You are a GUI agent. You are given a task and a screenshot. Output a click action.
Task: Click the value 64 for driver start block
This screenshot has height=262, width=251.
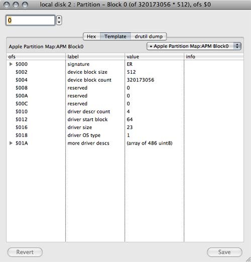tap(130, 119)
